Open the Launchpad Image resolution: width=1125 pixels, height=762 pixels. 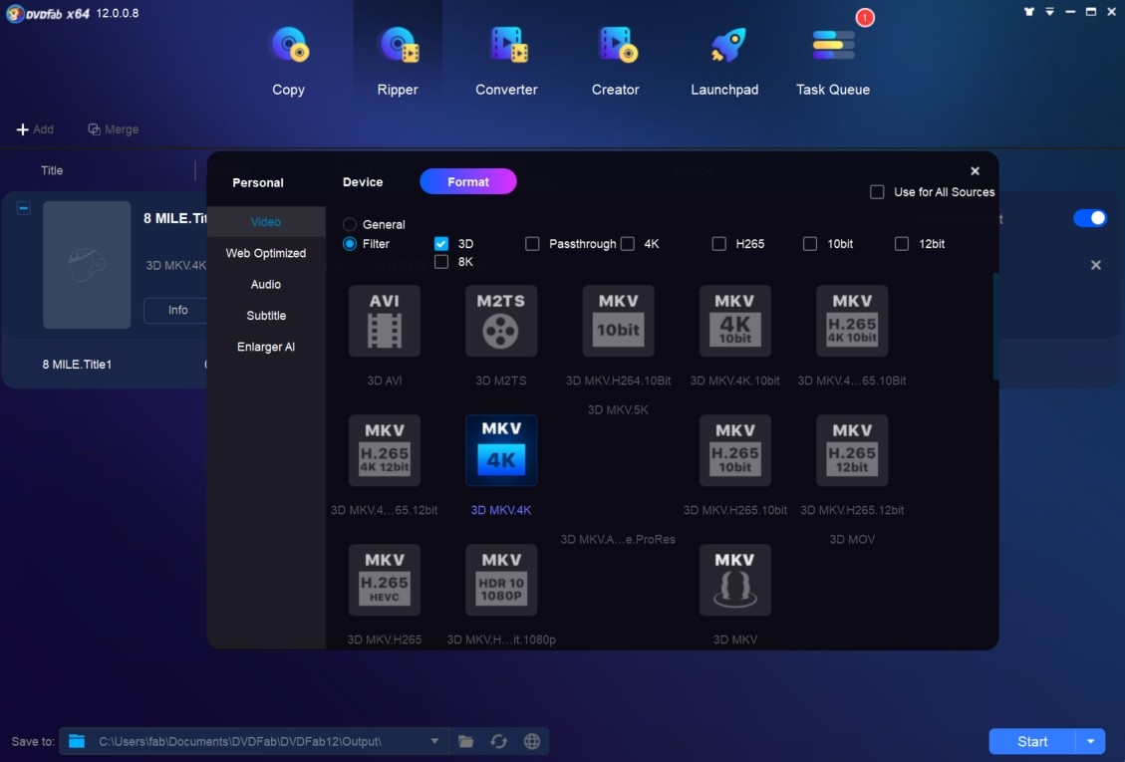click(724, 60)
